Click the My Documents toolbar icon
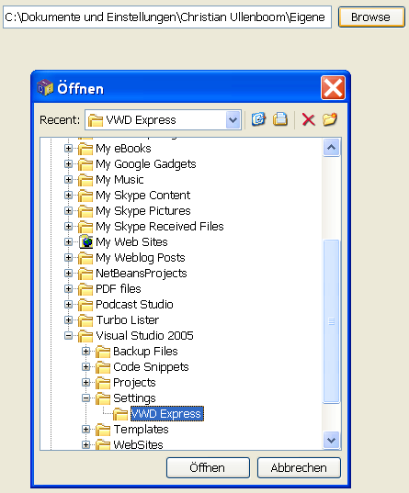409x493 pixels. (280, 119)
